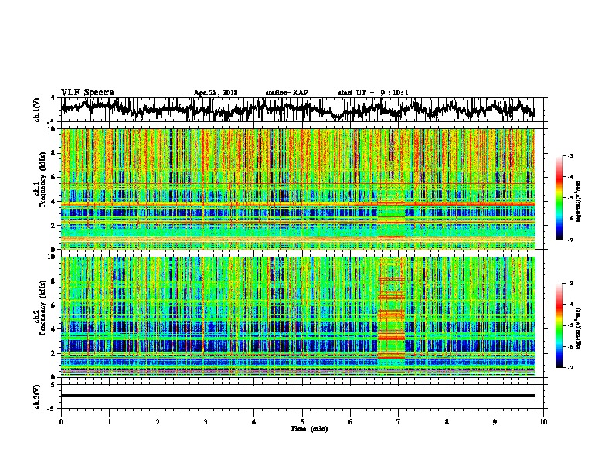The width and height of the screenshot is (612, 473).
Task: Click the "8" kHz tick on ch.1 frequency axis
Action: [x=54, y=153]
